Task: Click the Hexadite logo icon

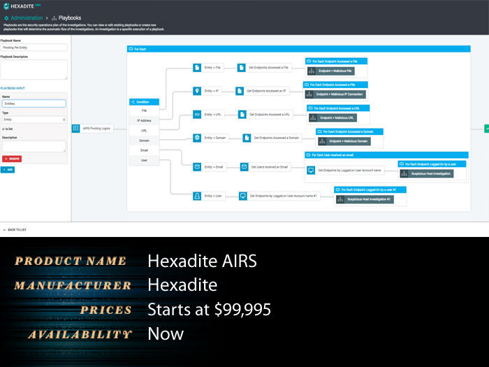Action: [x=6, y=6]
